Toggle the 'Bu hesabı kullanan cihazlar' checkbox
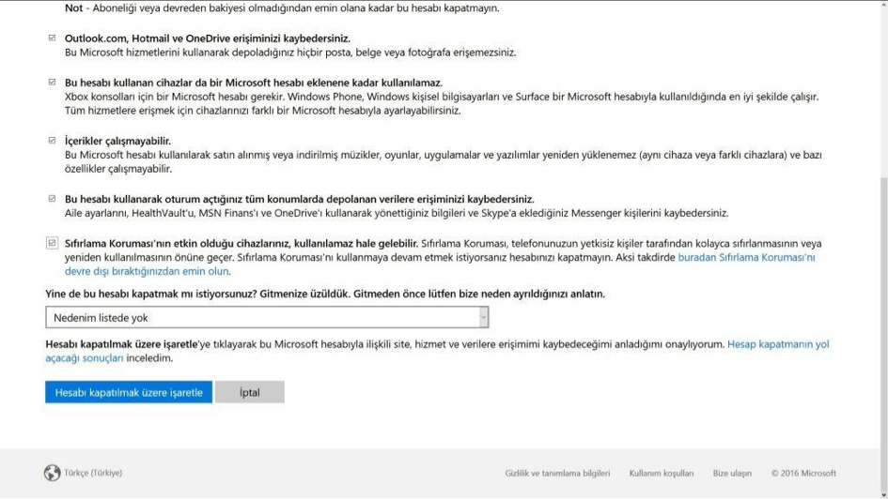The width and height of the screenshot is (888, 499). point(52,83)
